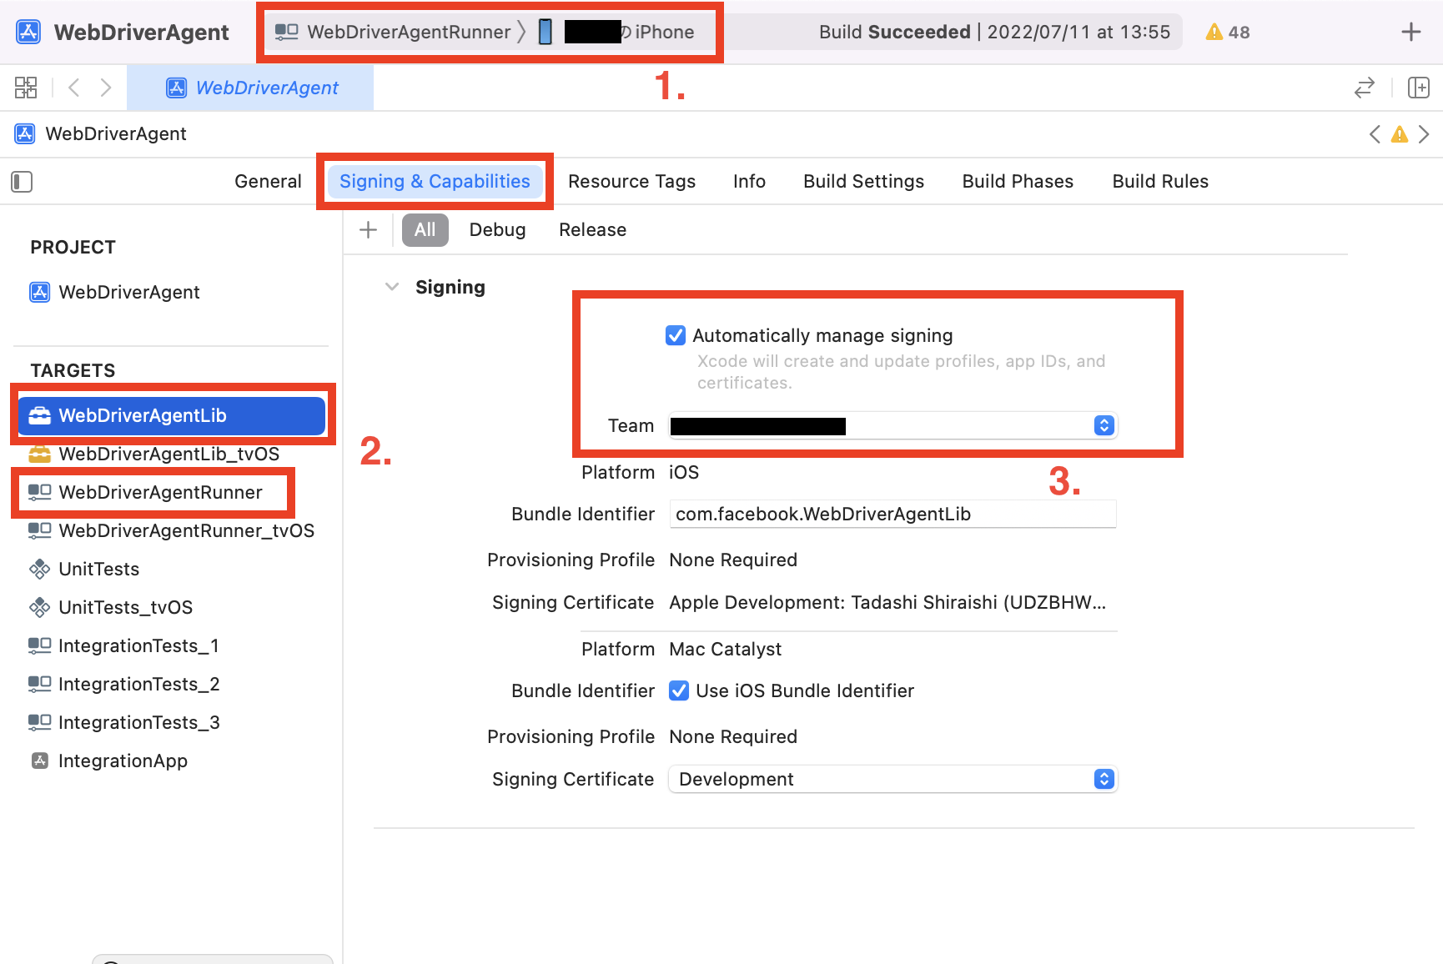This screenshot has width=1443, height=964.
Task: Filter by the Release configuration
Action: pyautogui.click(x=592, y=230)
